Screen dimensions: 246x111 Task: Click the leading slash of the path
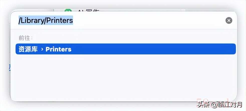(x=20, y=20)
